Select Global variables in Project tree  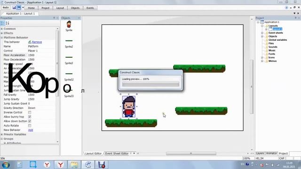click(277, 40)
